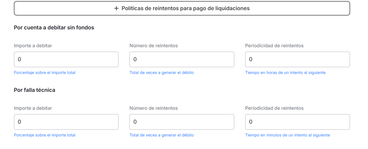Select Periodicidad de reintentos field under sin fondos

[x=297, y=59]
